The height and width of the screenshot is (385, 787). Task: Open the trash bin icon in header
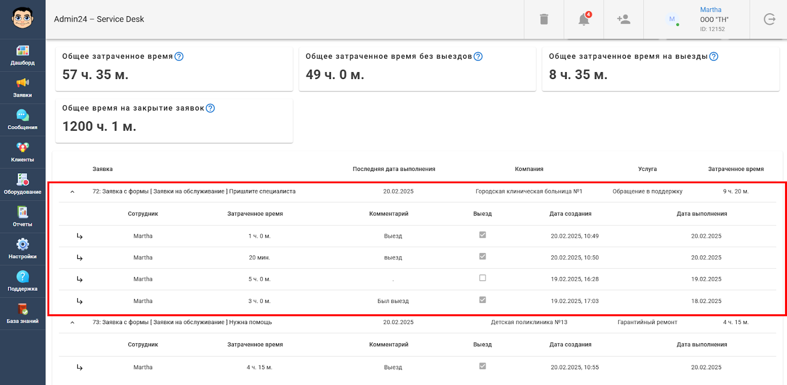point(544,19)
